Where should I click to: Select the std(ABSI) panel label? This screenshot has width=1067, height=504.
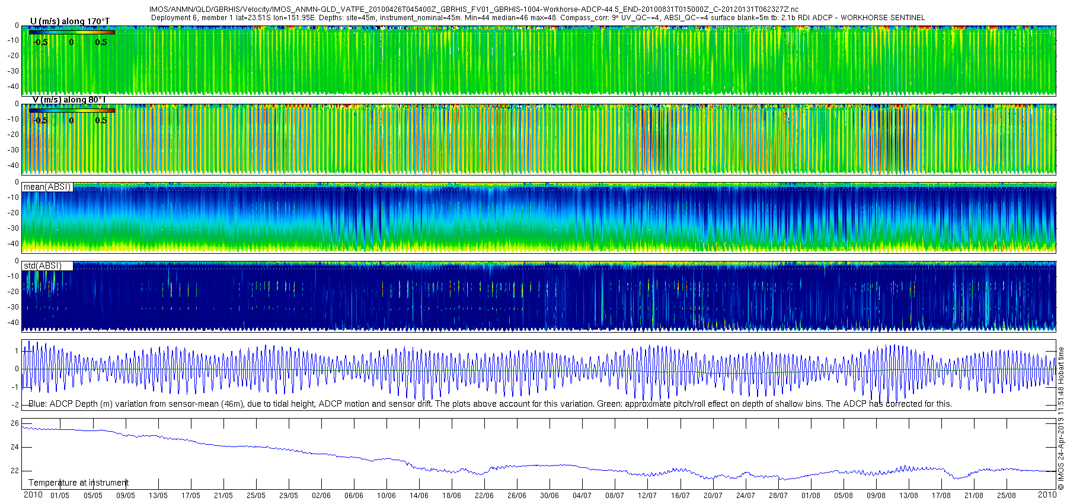coord(43,266)
